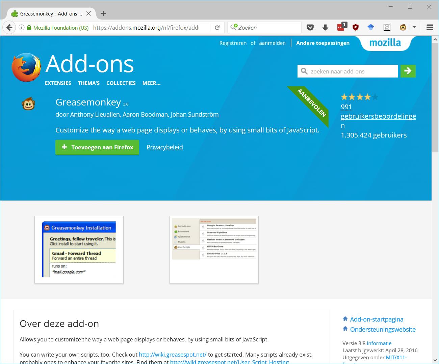Click the red extension icon with badge 1
Screen dimensions: 439x364
point(342,27)
